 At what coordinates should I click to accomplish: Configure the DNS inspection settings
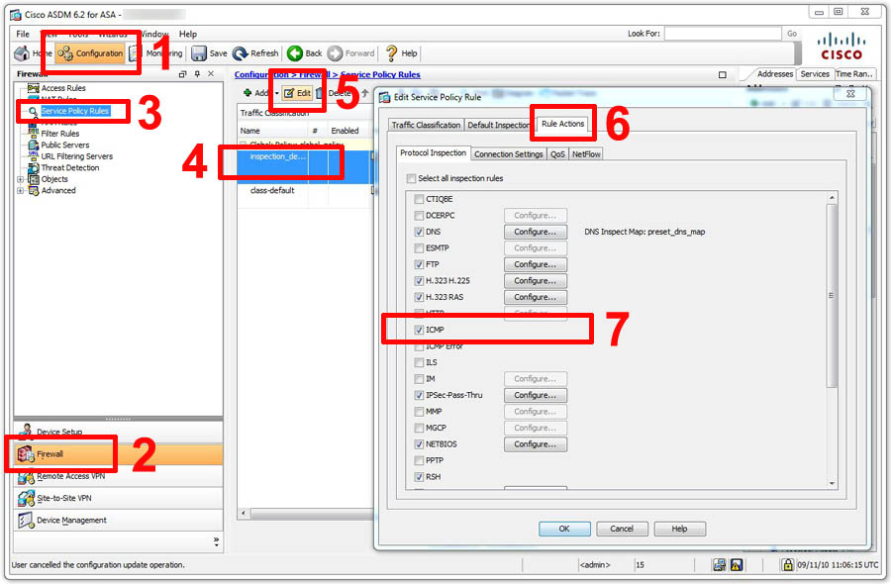pos(536,232)
